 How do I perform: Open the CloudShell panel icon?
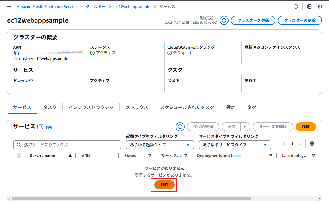click(309, 7)
